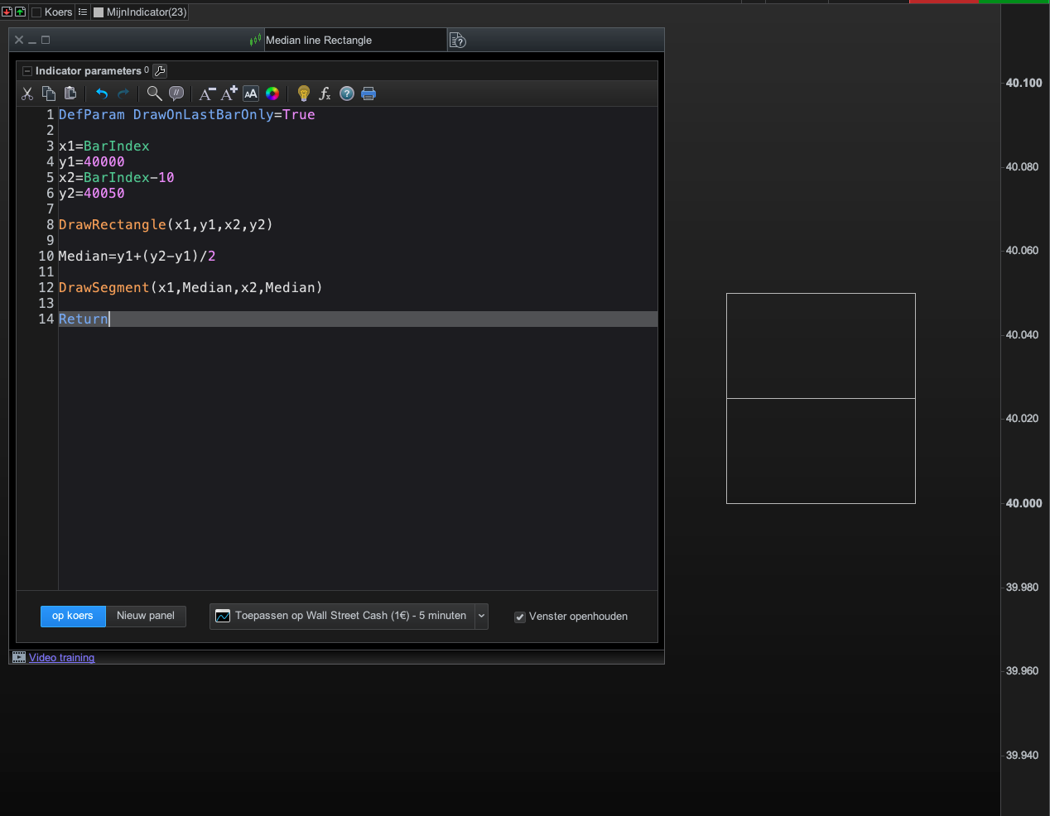Screen dimensions: 1050x816
Task: Open the blue help question mark
Action: click(x=347, y=94)
